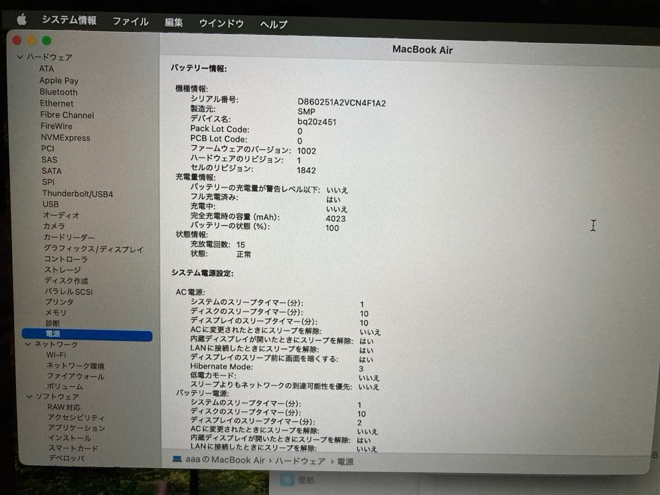The width and height of the screenshot is (660, 495).
Task: Select ネットワーク環境 in the sidebar
Action: pos(75,366)
